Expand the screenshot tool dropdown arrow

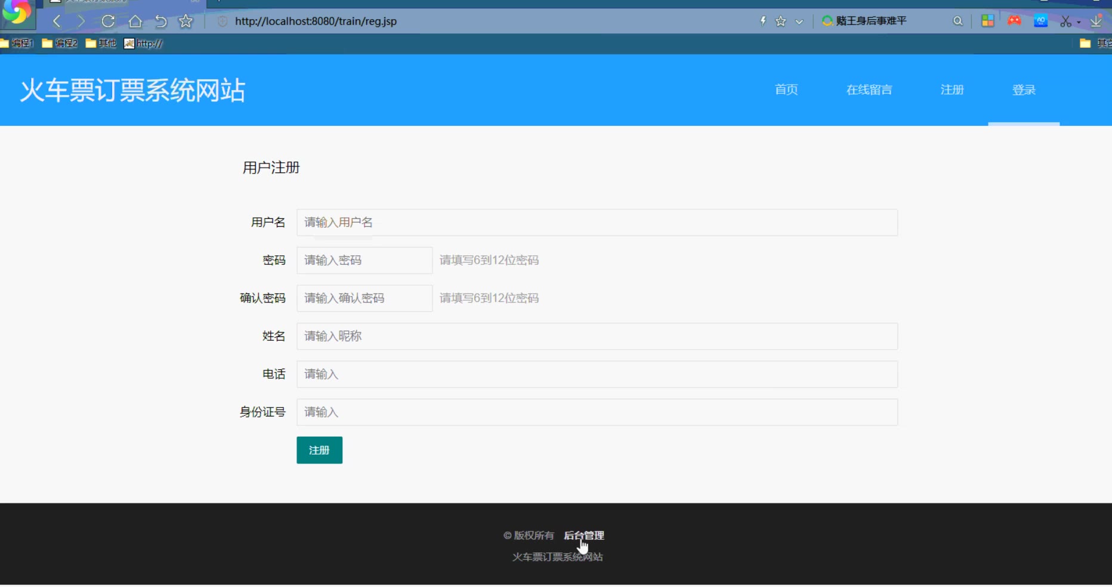pos(1079,22)
